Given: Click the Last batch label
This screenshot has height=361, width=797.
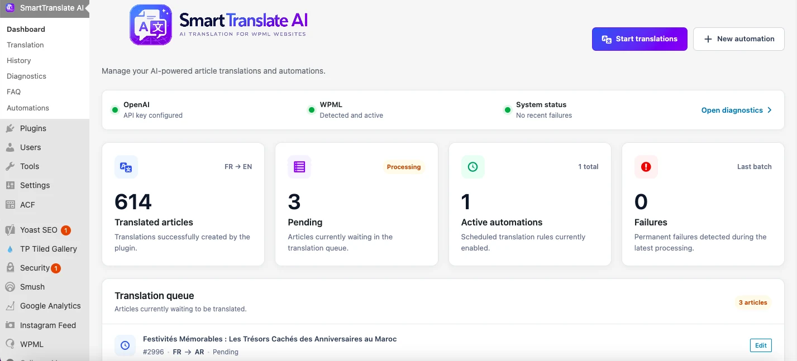Looking at the screenshot, I should click(755, 167).
